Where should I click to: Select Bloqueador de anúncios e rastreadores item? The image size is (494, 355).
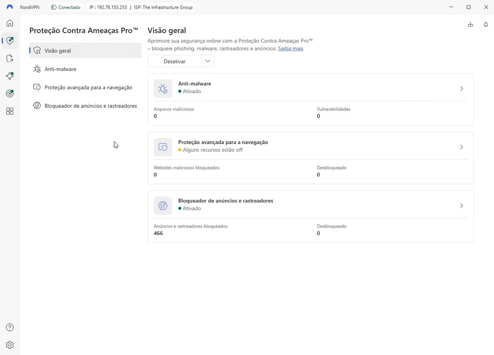tap(86, 106)
